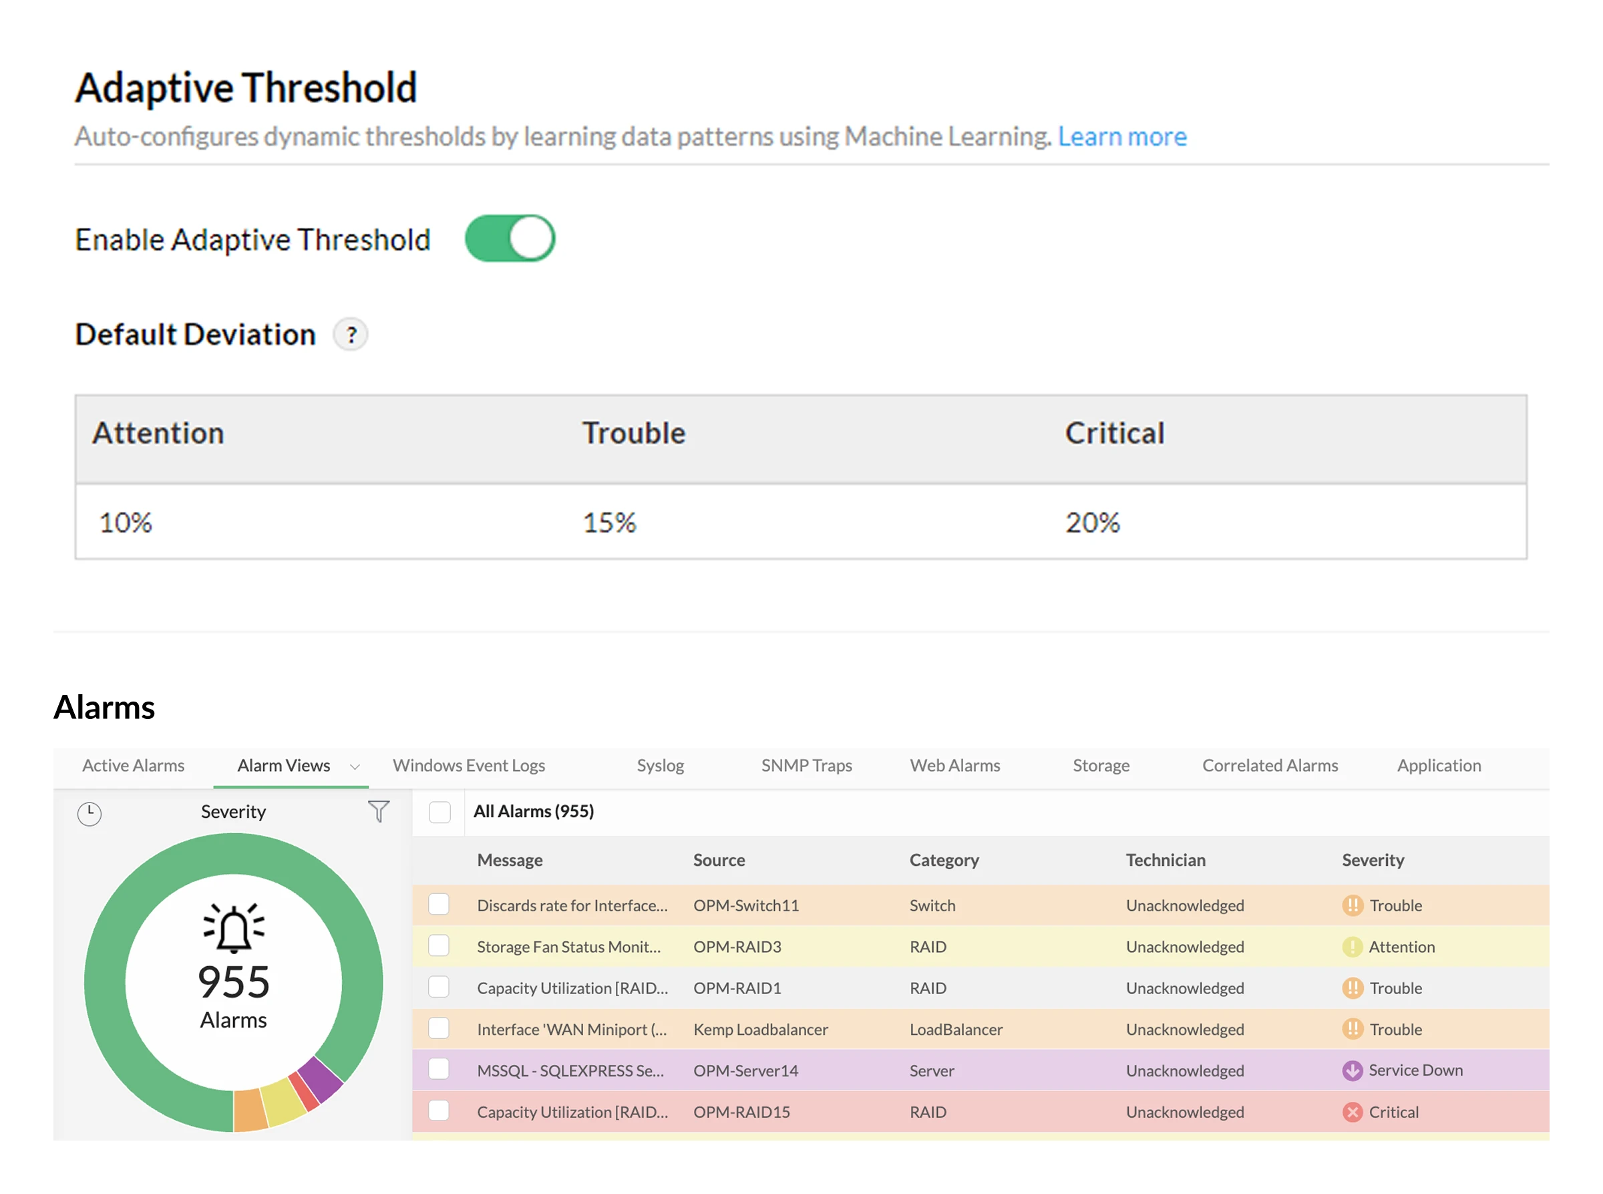
Task: Check the All Alarms (955) checkbox
Action: [439, 812]
